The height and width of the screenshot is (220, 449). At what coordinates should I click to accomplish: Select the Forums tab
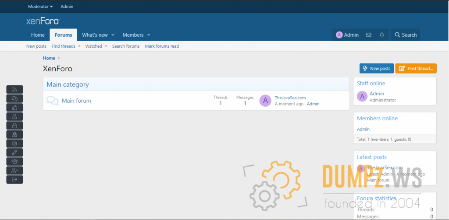[x=63, y=35]
